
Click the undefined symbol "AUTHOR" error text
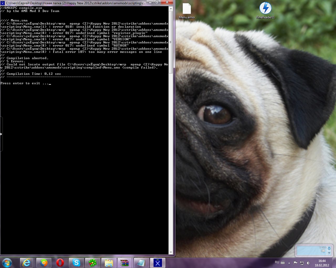[102, 46]
